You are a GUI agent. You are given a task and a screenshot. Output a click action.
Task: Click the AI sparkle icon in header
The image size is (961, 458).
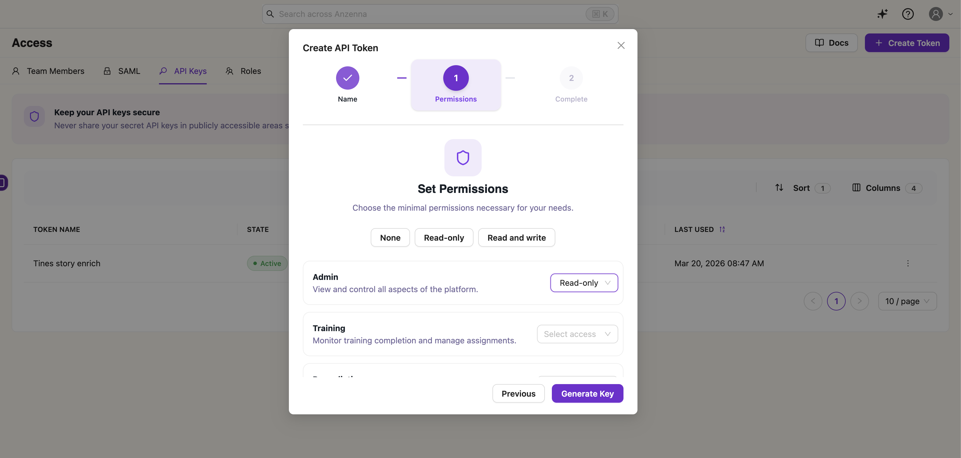click(x=882, y=14)
